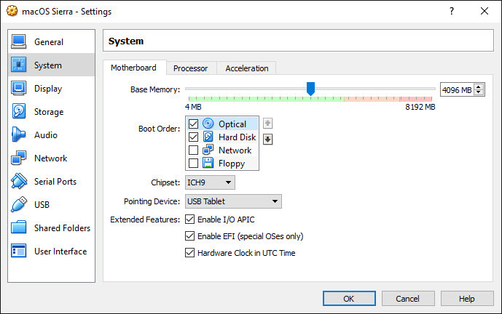Move boot item down with arrow button
Viewport: 502px width, 314px height.
click(267, 140)
